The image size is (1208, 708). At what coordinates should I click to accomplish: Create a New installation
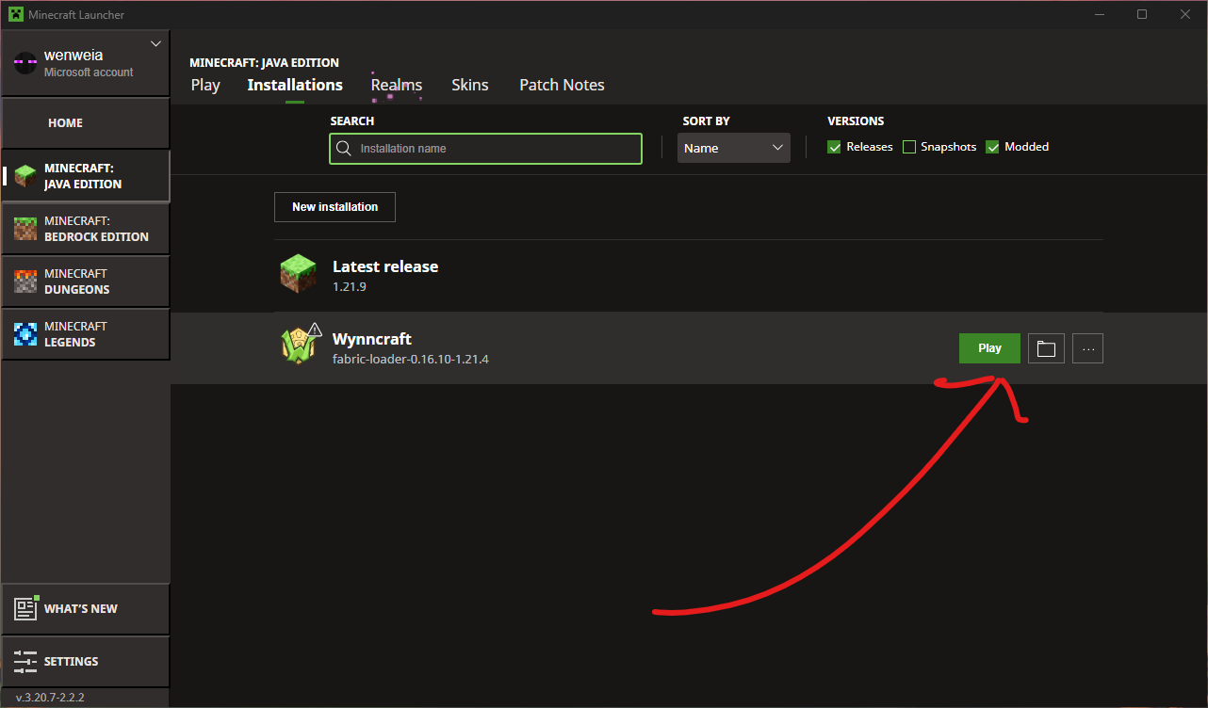pyautogui.click(x=335, y=206)
